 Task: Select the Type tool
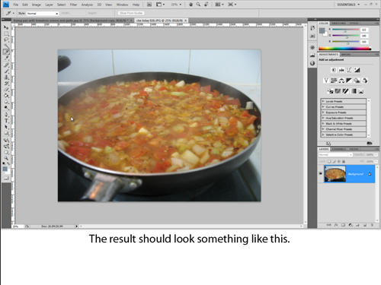click(x=6, y=121)
